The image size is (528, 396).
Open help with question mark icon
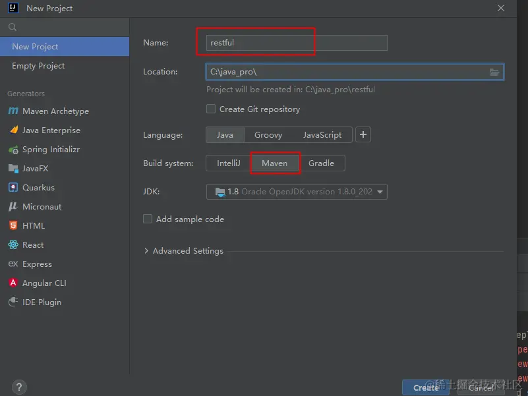pyautogui.click(x=19, y=387)
